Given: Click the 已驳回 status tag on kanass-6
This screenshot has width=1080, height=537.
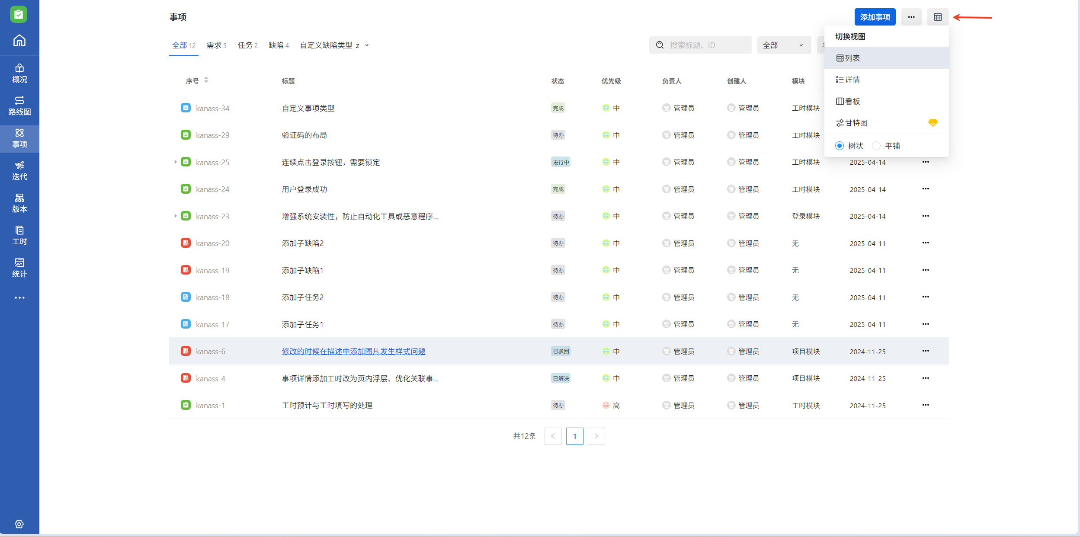Looking at the screenshot, I should (x=561, y=352).
